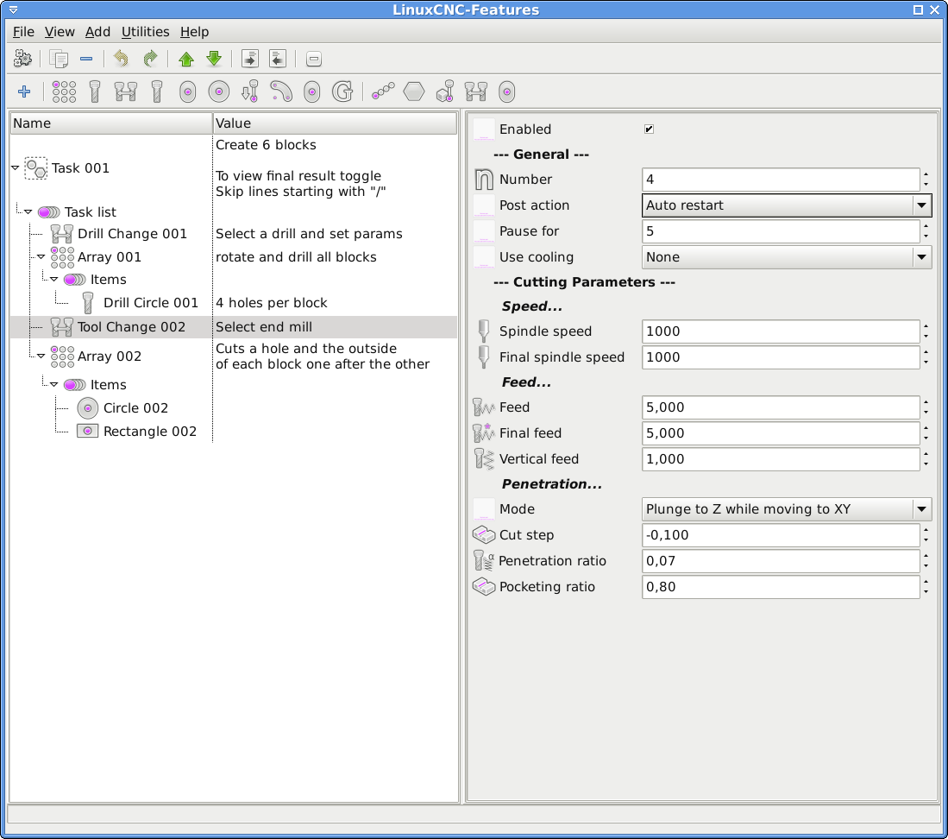Select the Drill Change 001 row
This screenshot has height=839, width=948.
click(234, 234)
